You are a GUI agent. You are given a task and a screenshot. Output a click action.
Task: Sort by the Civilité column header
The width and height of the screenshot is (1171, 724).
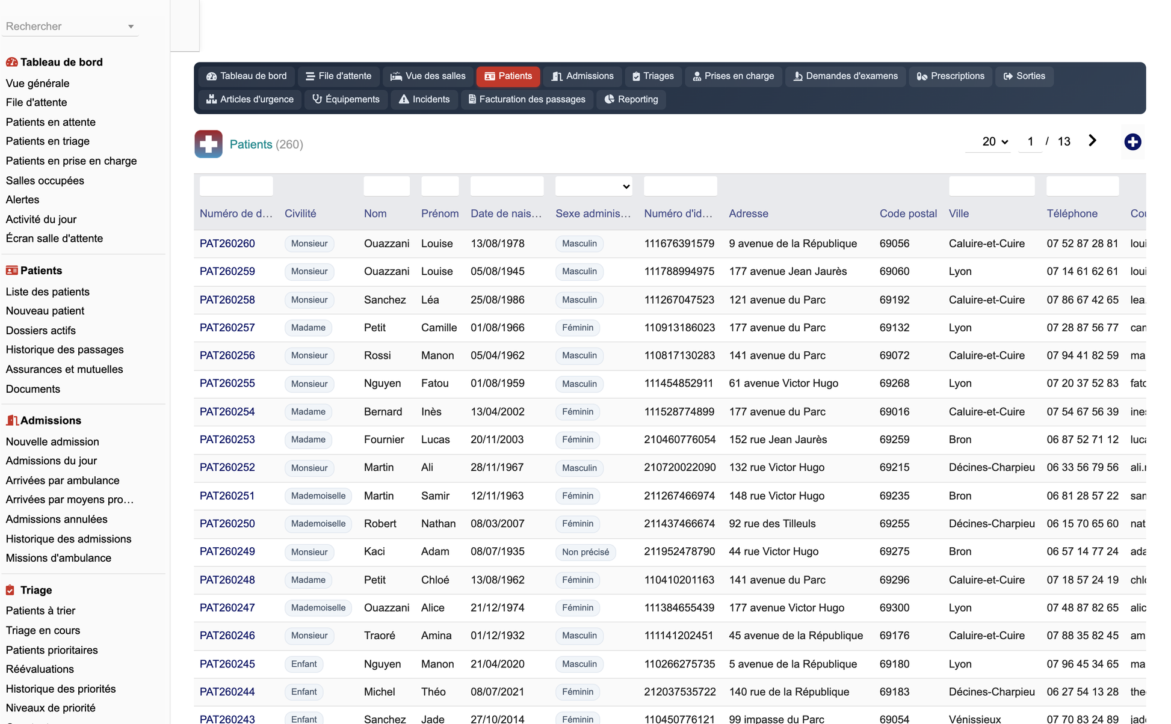pos(300,213)
